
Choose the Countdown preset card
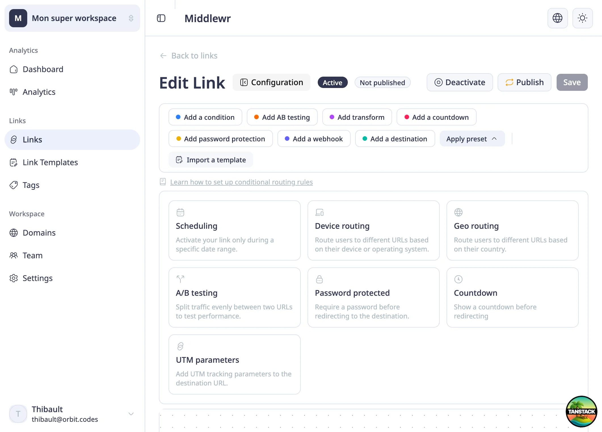pyautogui.click(x=512, y=297)
